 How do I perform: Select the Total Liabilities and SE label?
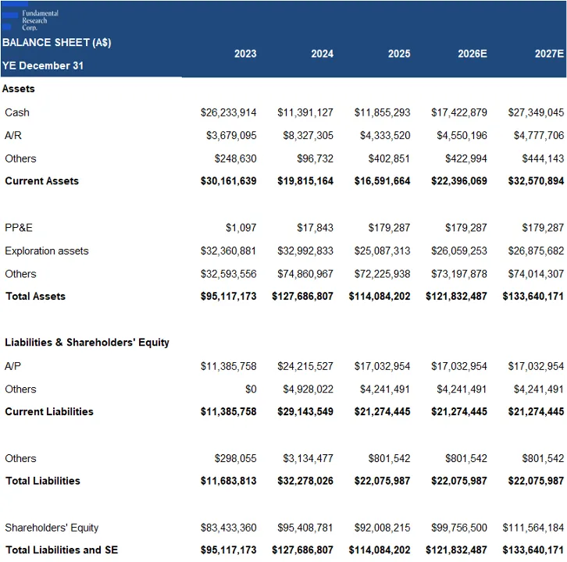click(62, 550)
